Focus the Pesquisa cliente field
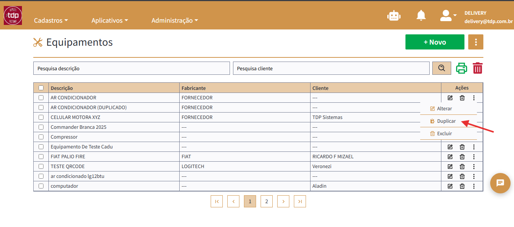Viewport: 514px width, 227px height. point(331,68)
